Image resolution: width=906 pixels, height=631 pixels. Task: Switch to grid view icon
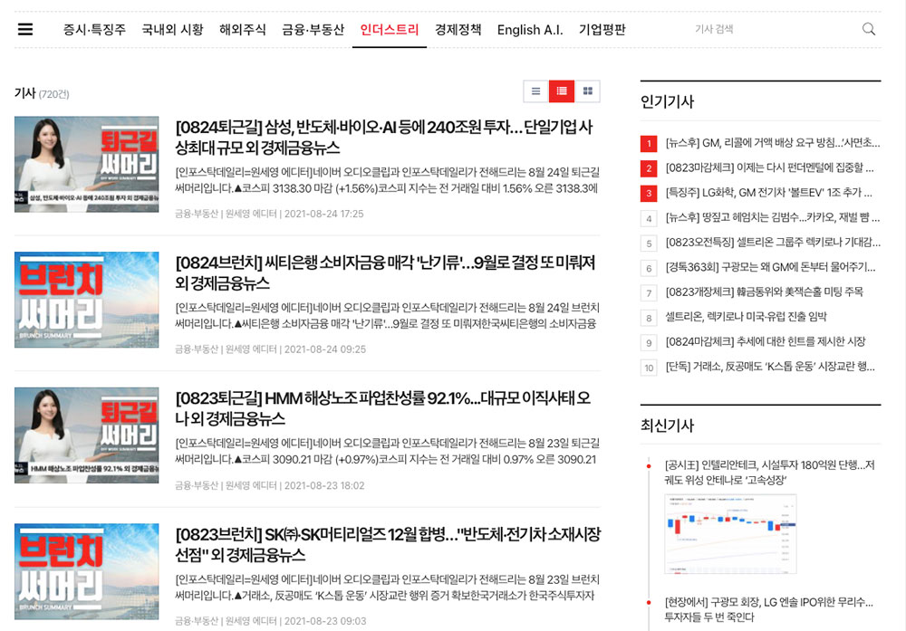tap(588, 91)
